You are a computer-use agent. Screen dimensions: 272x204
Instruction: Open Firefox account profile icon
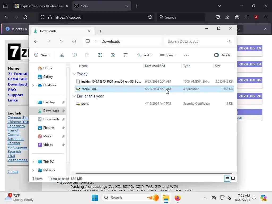coord(237,17)
